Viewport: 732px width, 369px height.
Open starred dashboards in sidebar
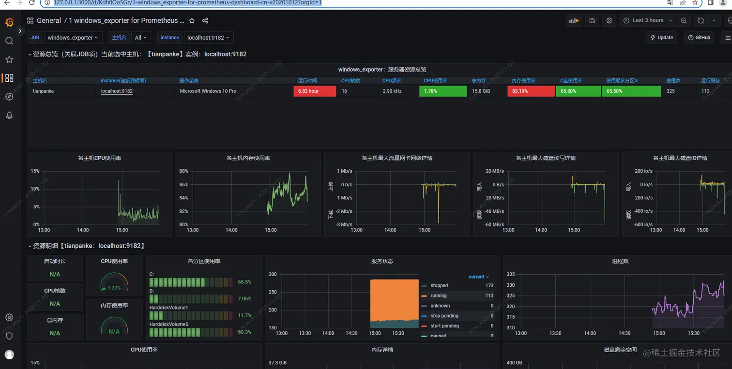tap(9, 59)
